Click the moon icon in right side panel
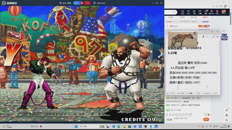Image resolution: width=232 pixels, height=130 pixels. pyautogui.click(x=227, y=110)
